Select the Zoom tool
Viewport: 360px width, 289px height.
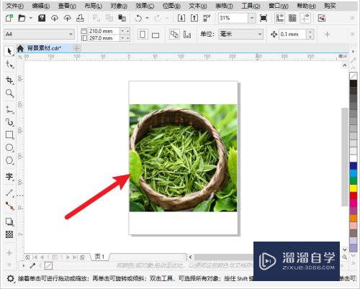click(x=9, y=93)
